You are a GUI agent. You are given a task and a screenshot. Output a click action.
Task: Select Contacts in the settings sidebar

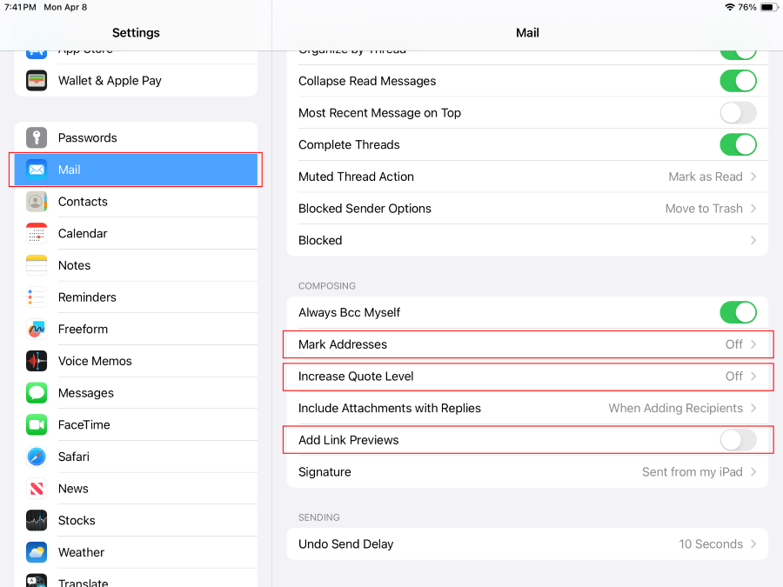click(83, 202)
